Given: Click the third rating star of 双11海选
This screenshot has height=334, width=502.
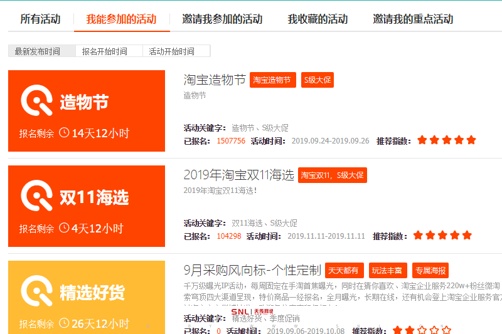Looking at the screenshot, I should [x=442, y=236].
